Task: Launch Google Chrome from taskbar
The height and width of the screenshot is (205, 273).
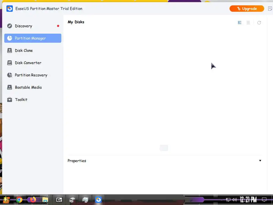Action: (19, 200)
